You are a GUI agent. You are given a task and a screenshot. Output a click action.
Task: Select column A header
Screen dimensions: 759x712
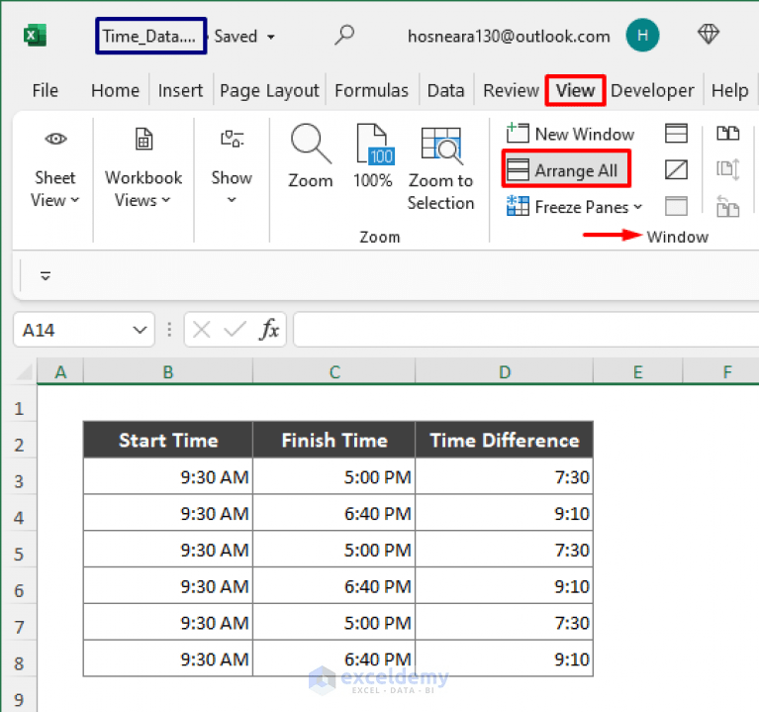(60, 372)
